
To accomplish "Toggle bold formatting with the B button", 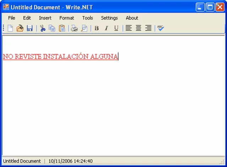I will coord(96,28).
